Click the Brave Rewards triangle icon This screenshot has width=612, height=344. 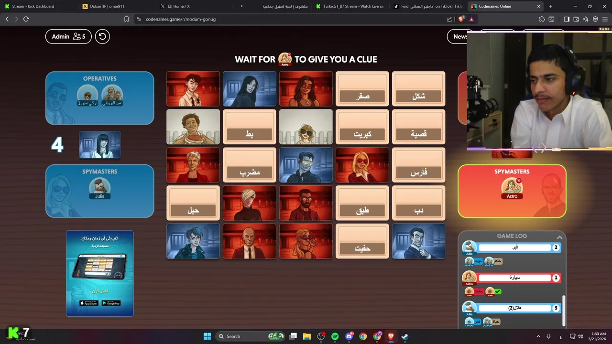pyautogui.click(x=471, y=19)
